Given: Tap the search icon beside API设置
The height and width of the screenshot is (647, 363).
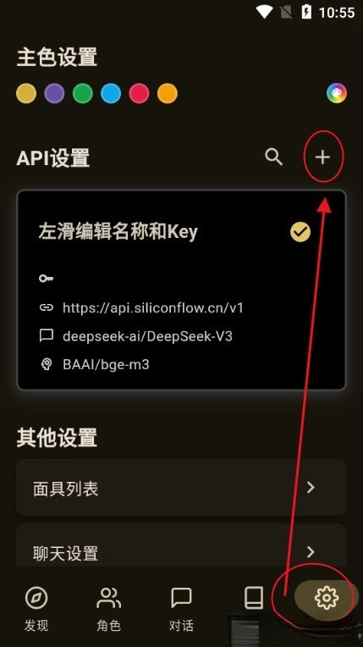Looking at the screenshot, I should click(x=273, y=158).
